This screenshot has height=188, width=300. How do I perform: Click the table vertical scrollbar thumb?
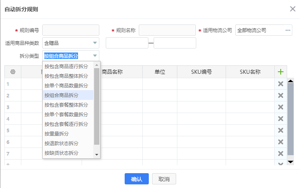pos(290,119)
